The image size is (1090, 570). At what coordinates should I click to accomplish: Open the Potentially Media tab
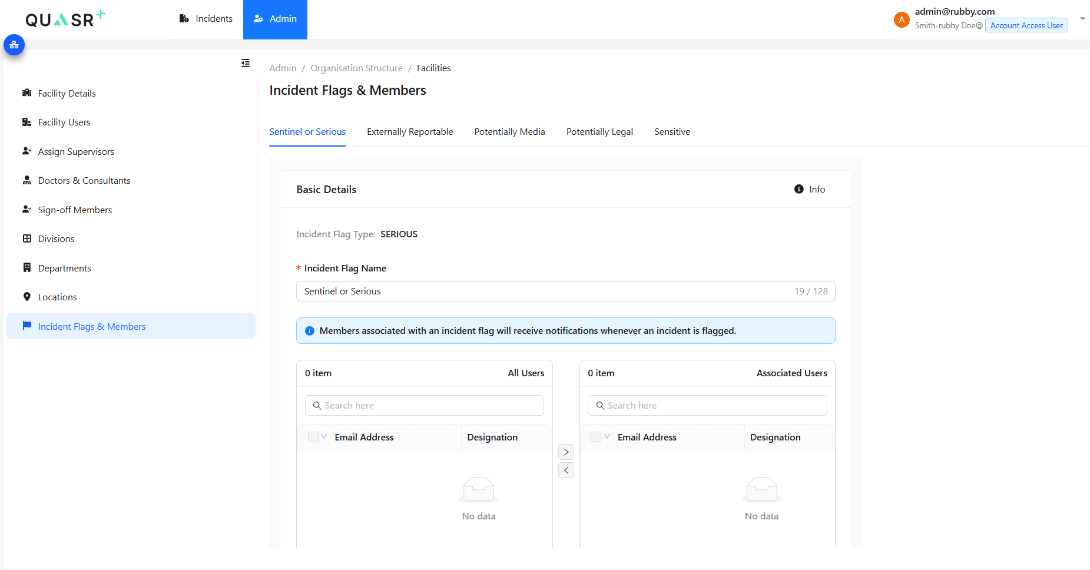[509, 131]
